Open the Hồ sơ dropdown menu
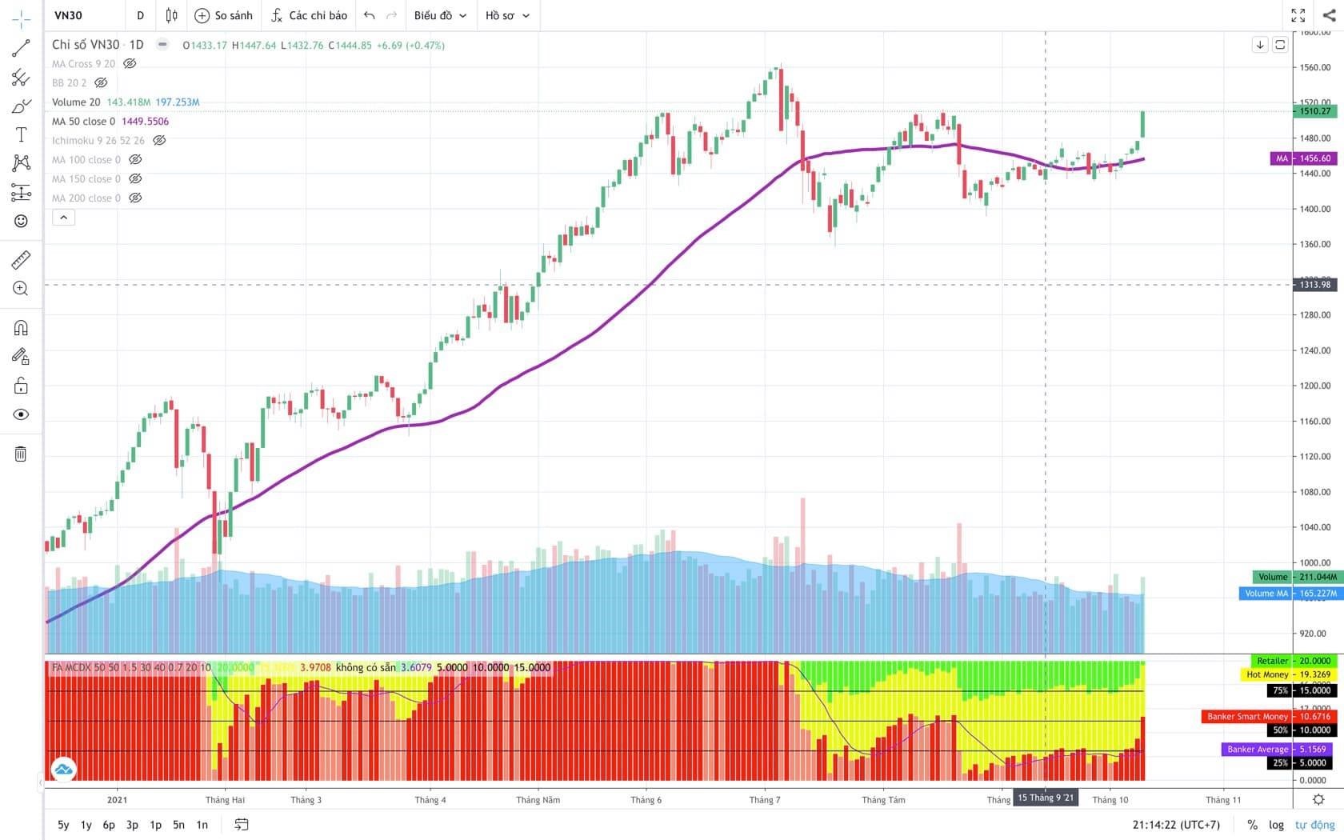This screenshot has height=840, width=1344. [x=507, y=15]
